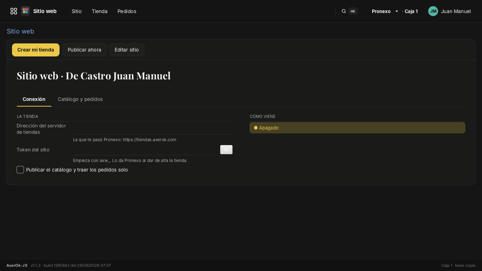482x271 pixels.
Task: Click the Apagado status indicator
Action: 357,128
